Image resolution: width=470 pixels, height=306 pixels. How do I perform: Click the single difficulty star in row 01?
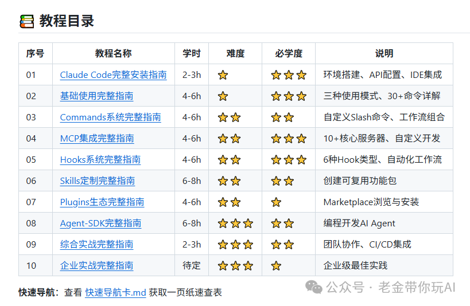[x=223, y=75]
